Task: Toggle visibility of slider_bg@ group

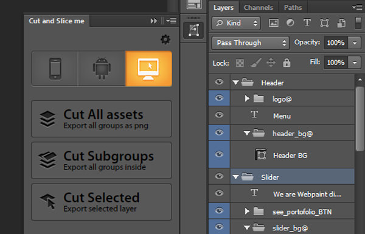Action: [x=219, y=227]
